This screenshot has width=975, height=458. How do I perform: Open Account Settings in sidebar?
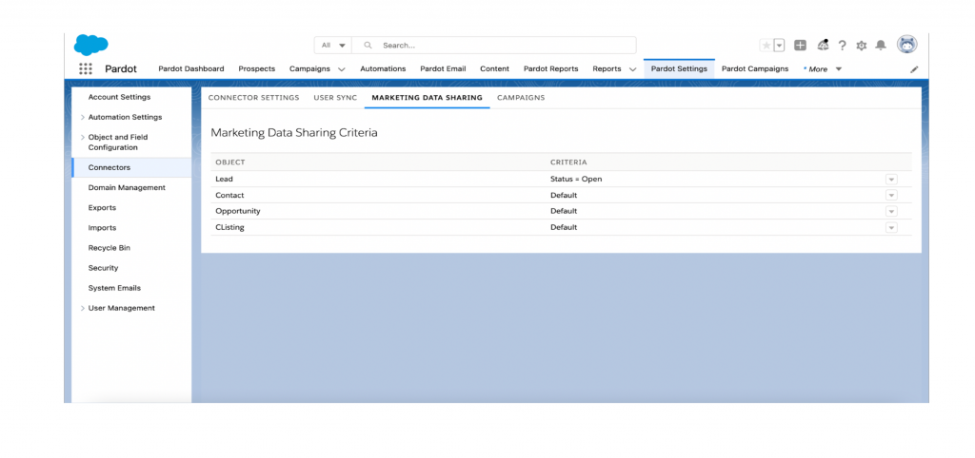coord(119,97)
